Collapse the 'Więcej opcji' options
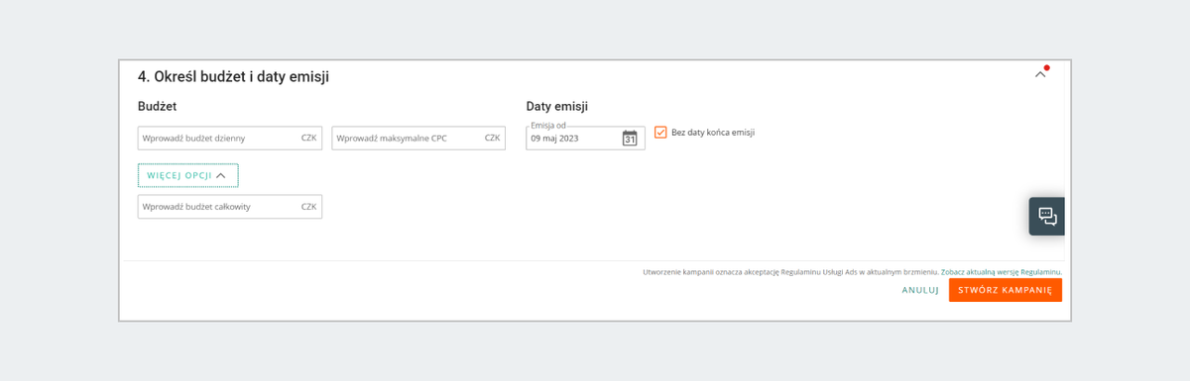Screen dimensions: 1190x381 click(x=187, y=175)
